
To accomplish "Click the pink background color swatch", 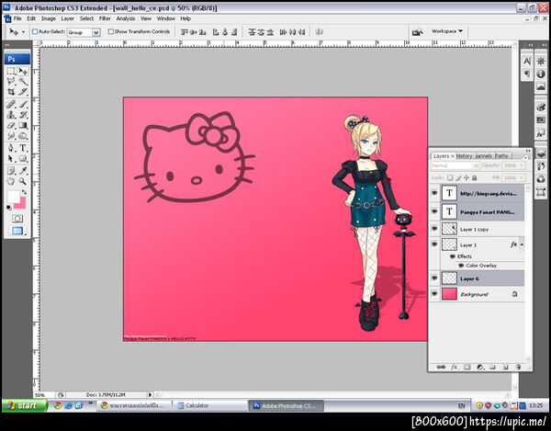I will click(x=21, y=204).
